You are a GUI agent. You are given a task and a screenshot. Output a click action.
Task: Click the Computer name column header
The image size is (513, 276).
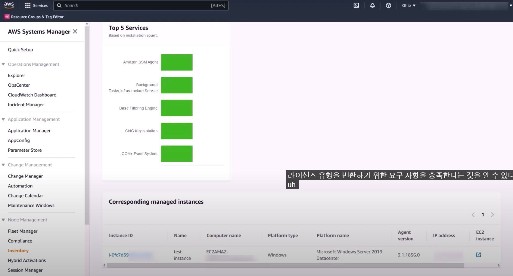[224, 236]
